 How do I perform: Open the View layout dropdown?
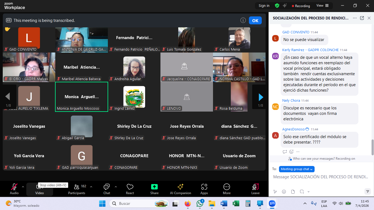point(322,5)
